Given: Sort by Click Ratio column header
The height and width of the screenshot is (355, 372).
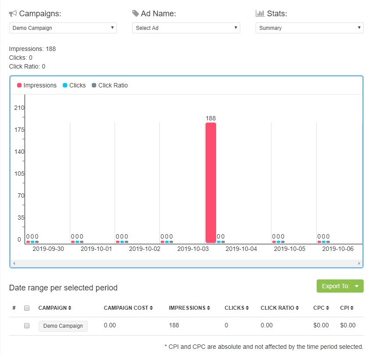Looking at the screenshot, I should [280, 308].
